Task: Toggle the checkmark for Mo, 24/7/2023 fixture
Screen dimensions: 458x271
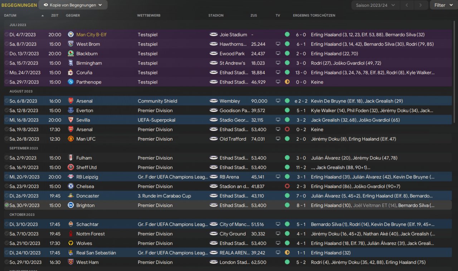Action: tap(6, 72)
